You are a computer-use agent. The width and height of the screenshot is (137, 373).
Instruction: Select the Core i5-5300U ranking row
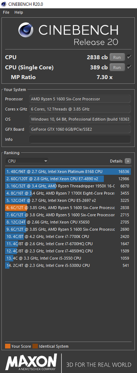point(68,265)
